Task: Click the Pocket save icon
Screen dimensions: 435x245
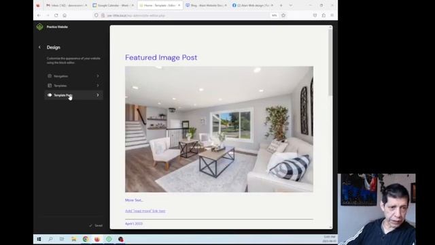Action: click(x=315, y=15)
